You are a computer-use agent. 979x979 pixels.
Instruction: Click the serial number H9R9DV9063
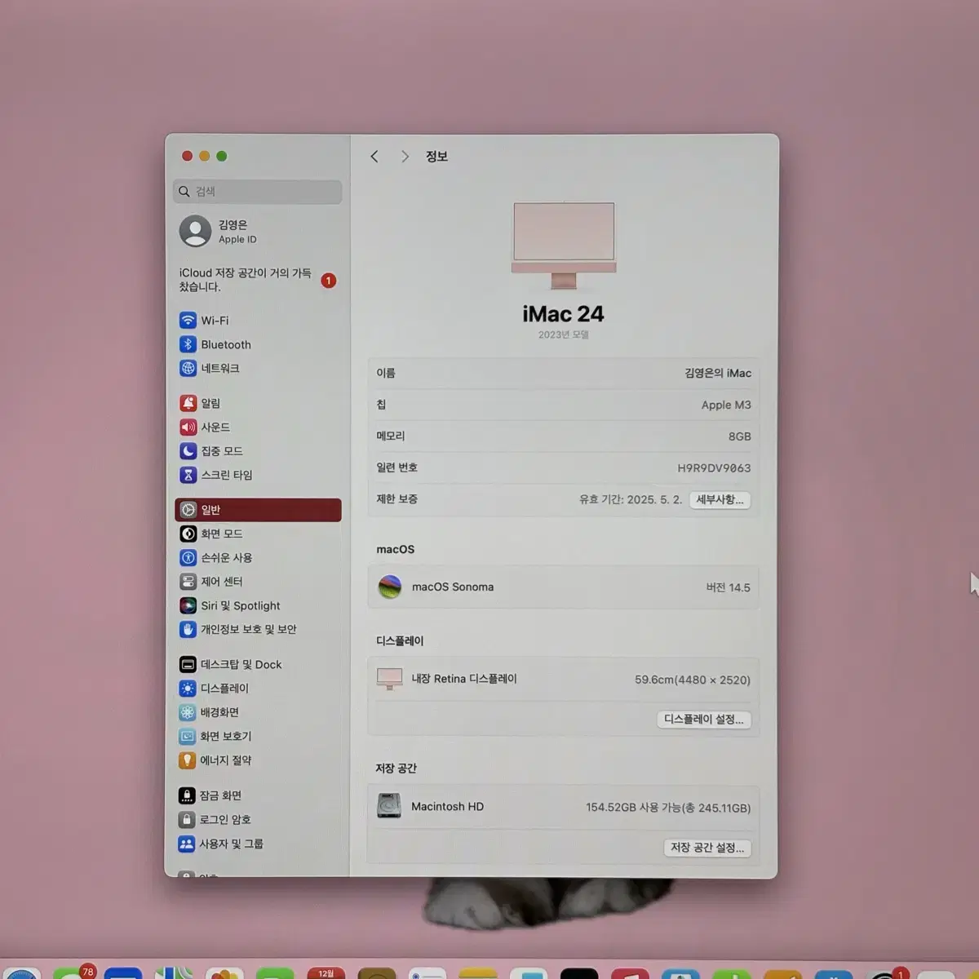click(x=714, y=468)
